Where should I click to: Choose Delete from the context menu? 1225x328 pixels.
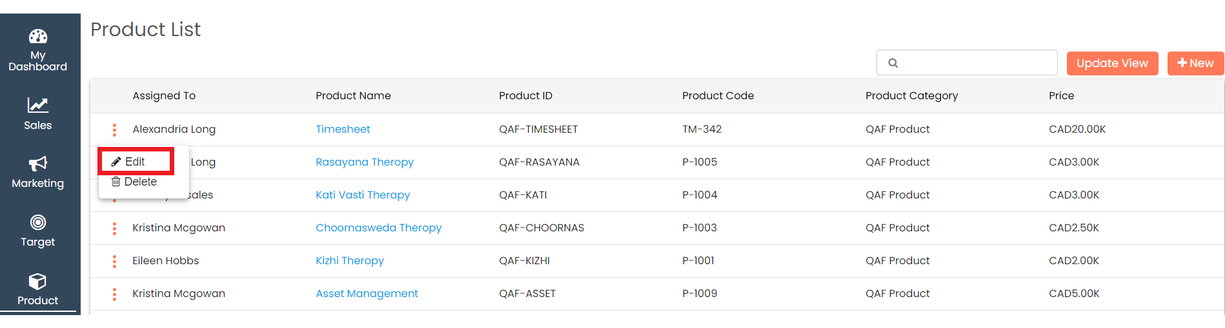139,182
